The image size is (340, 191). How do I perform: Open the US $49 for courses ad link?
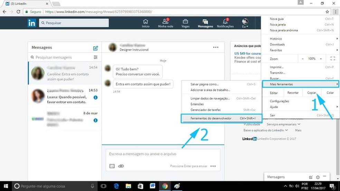(x=247, y=53)
